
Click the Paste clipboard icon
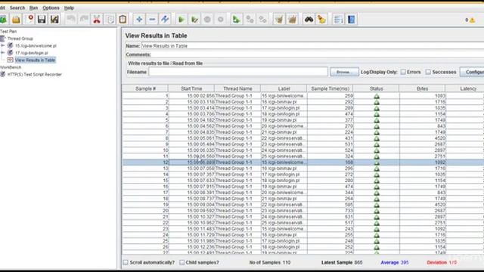coord(123,20)
